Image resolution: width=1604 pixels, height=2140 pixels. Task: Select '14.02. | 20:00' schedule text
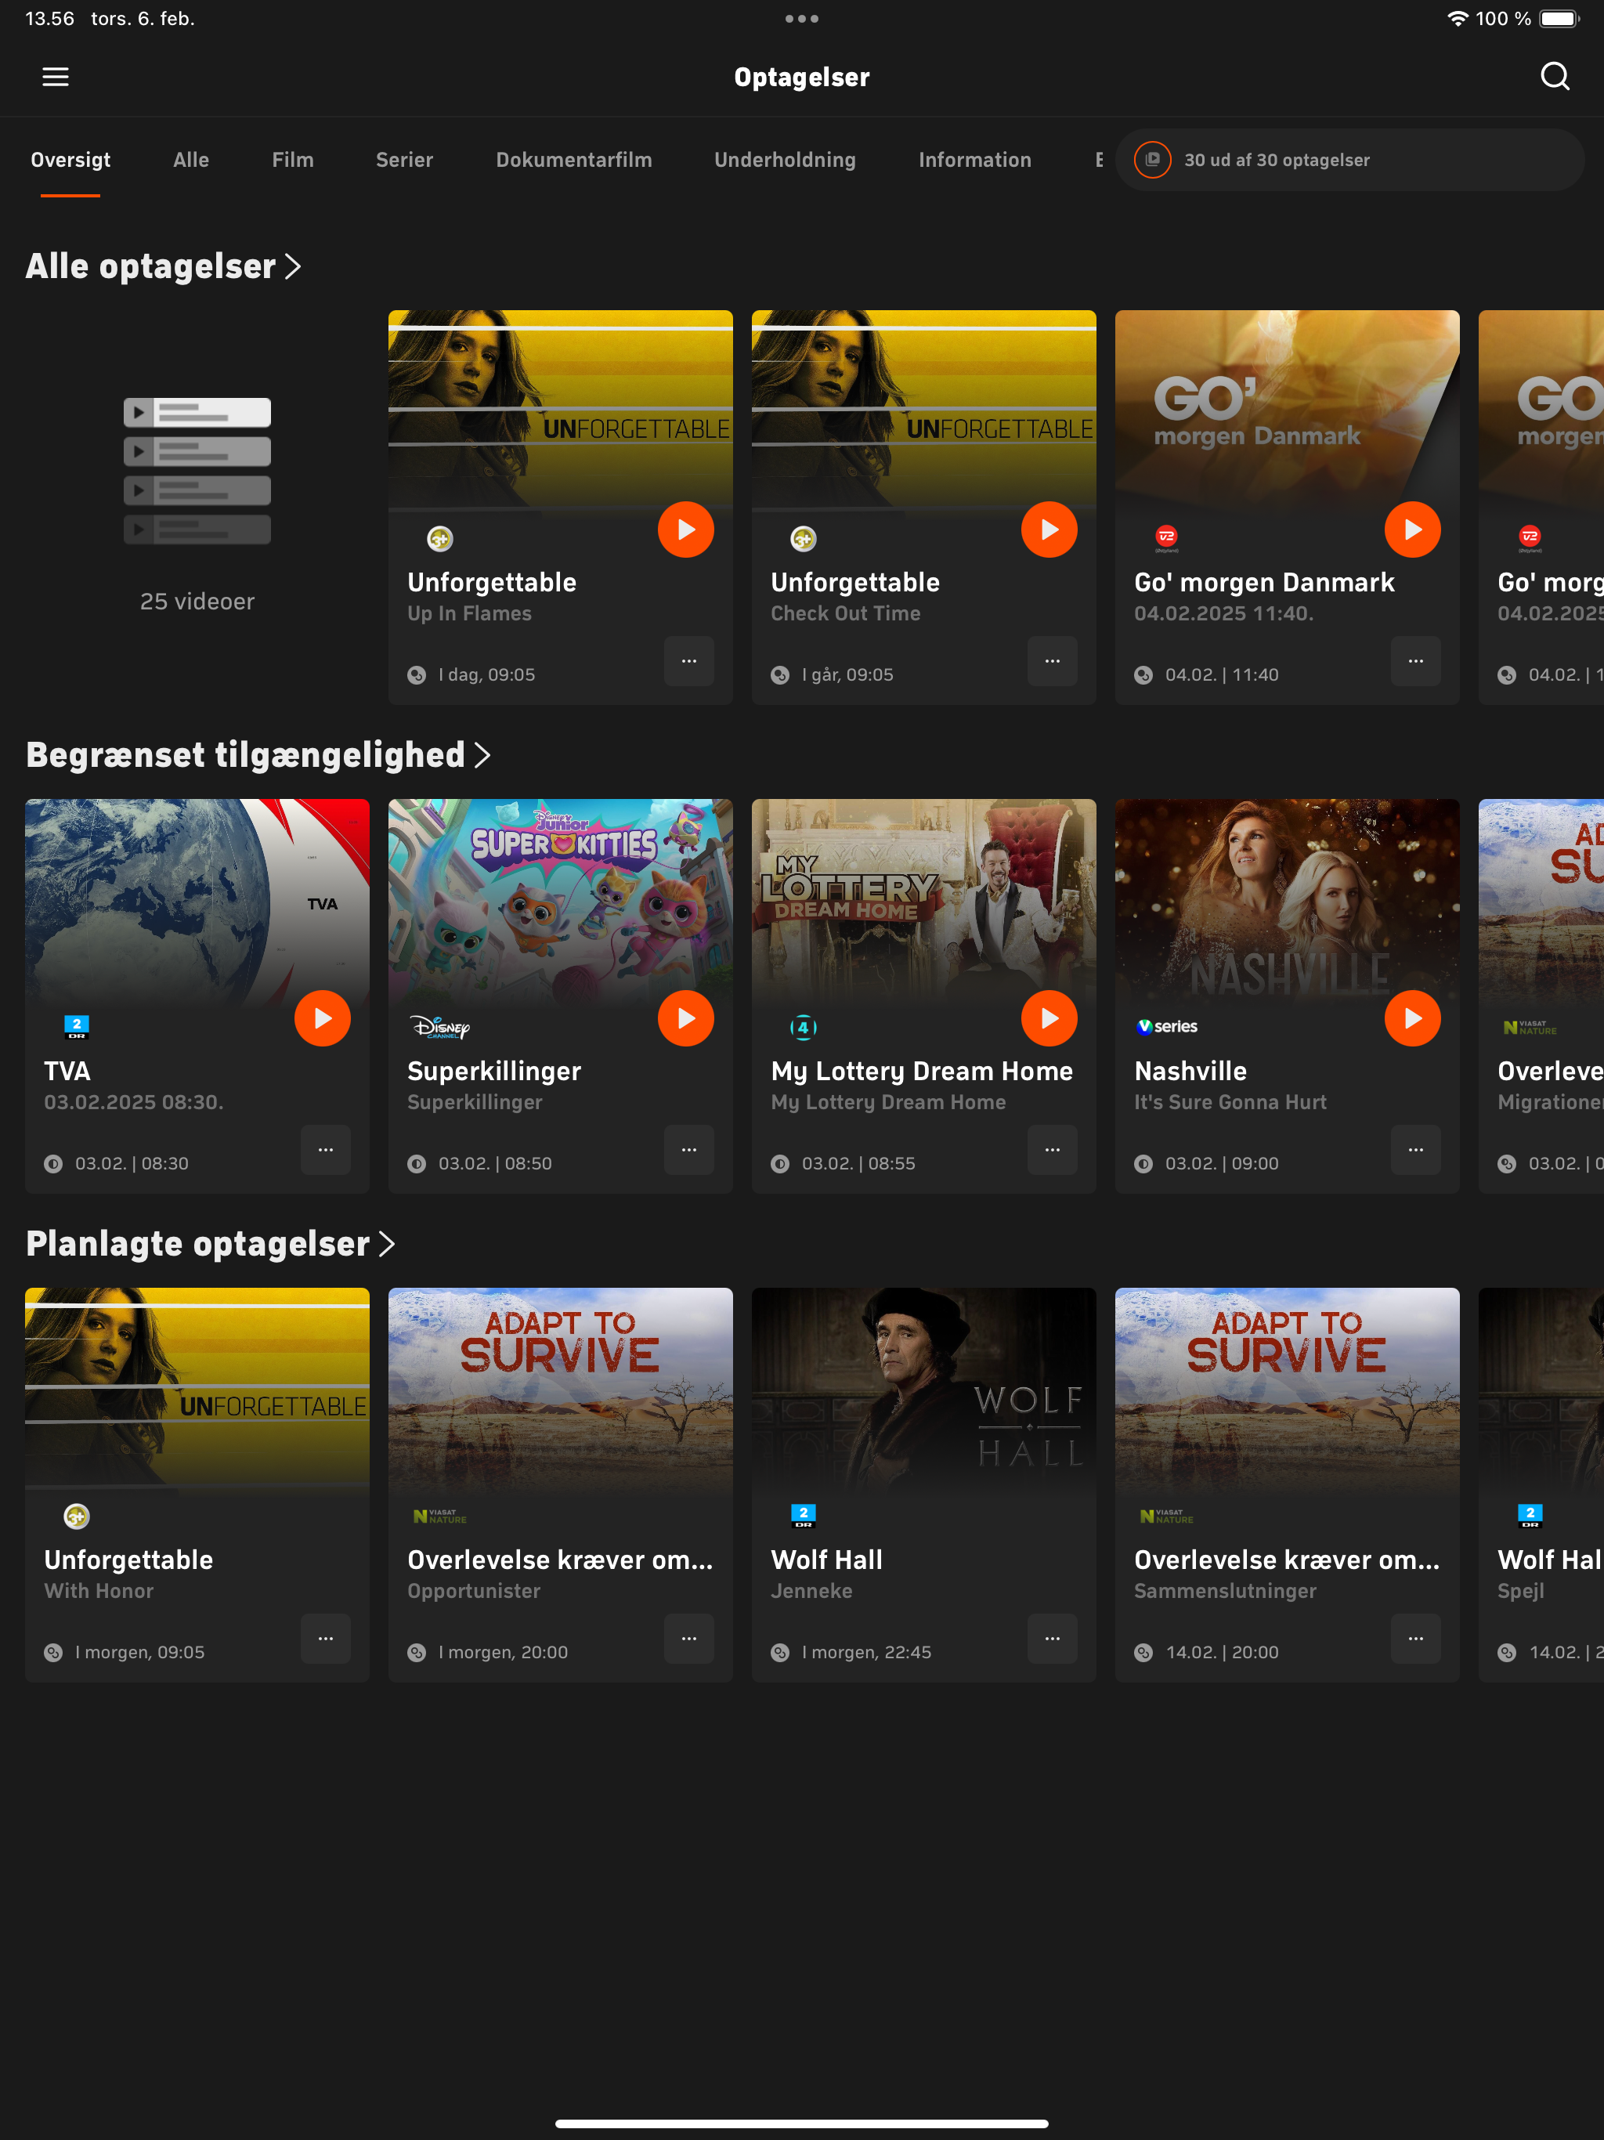[1222, 1653]
